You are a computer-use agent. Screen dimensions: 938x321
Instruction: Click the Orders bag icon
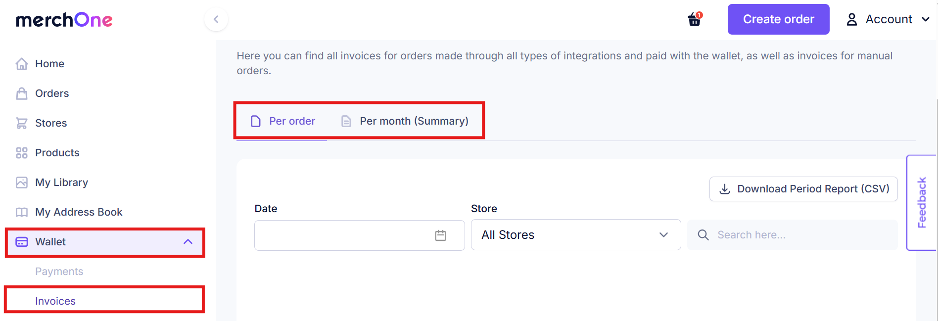(22, 93)
